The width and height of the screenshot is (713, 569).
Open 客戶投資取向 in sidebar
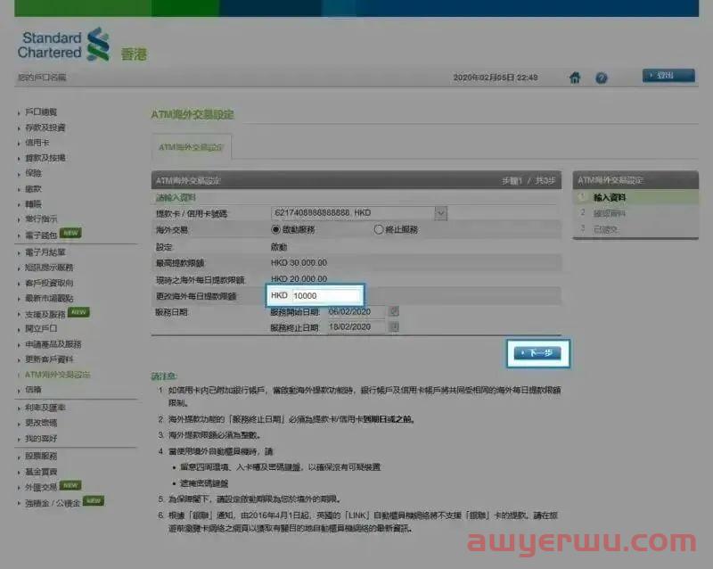(x=49, y=283)
